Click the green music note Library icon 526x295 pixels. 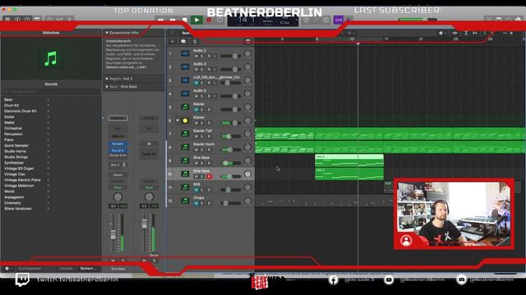[x=51, y=58]
